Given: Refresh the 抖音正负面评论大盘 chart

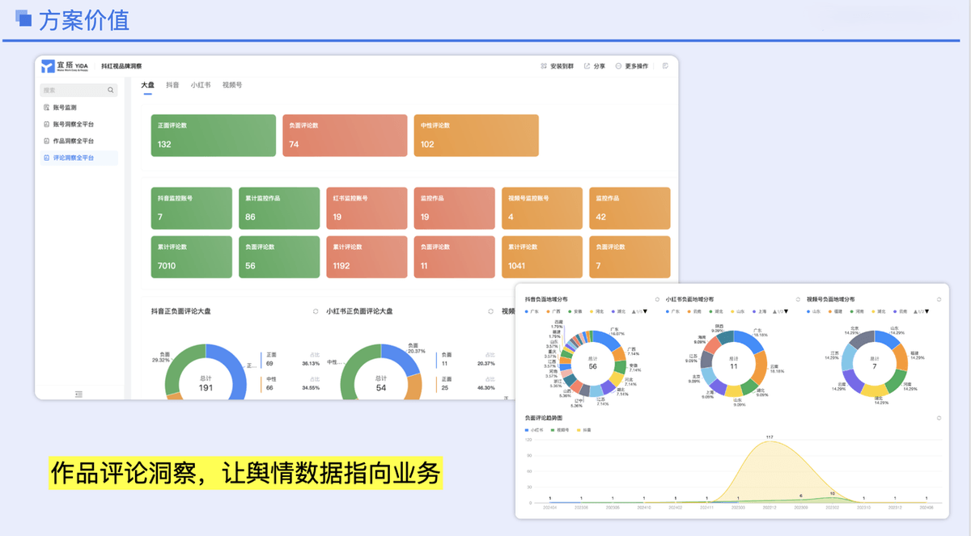Looking at the screenshot, I should coord(316,311).
